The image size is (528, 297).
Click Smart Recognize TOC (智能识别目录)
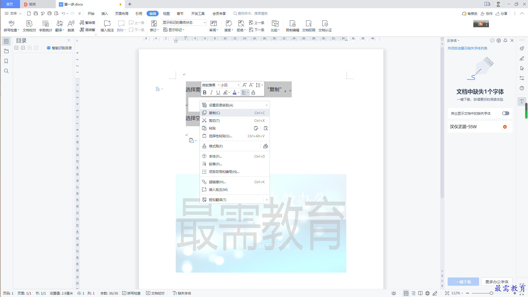click(x=59, y=48)
